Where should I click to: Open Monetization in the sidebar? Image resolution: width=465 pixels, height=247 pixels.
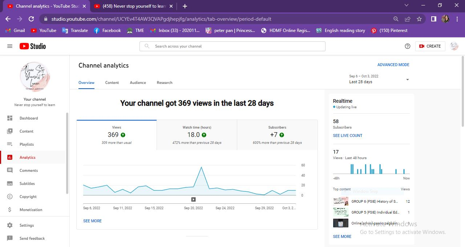click(x=33, y=210)
